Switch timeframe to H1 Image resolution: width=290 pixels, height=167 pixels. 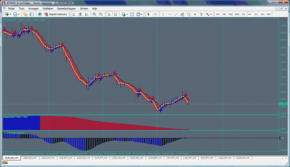point(244,14)
